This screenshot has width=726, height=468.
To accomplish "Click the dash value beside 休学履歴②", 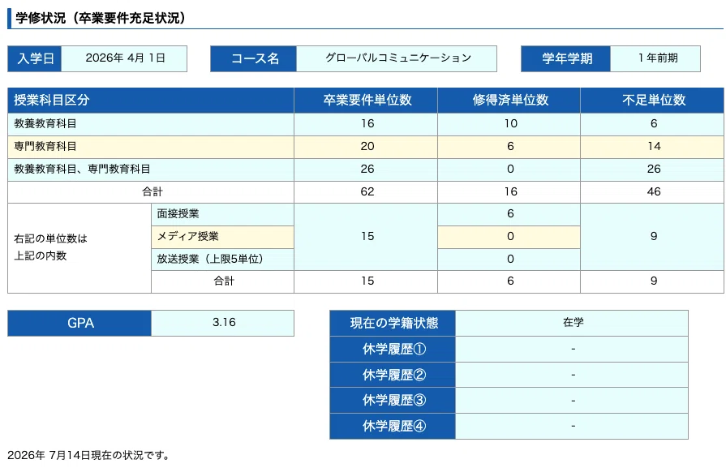I will coord(572,375).
